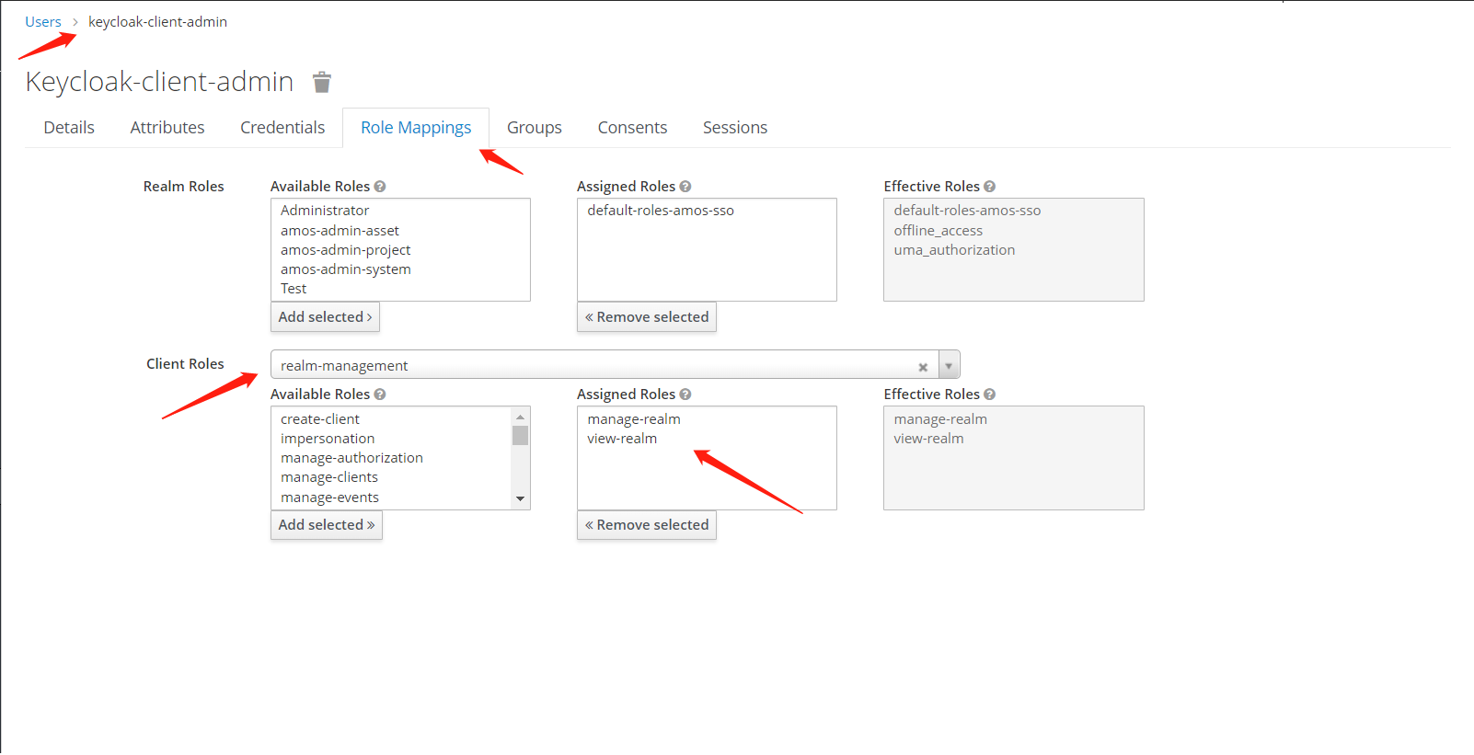Open the Credentials tab
Viewport: 1474px width, 755px height.
click(282, 128)
